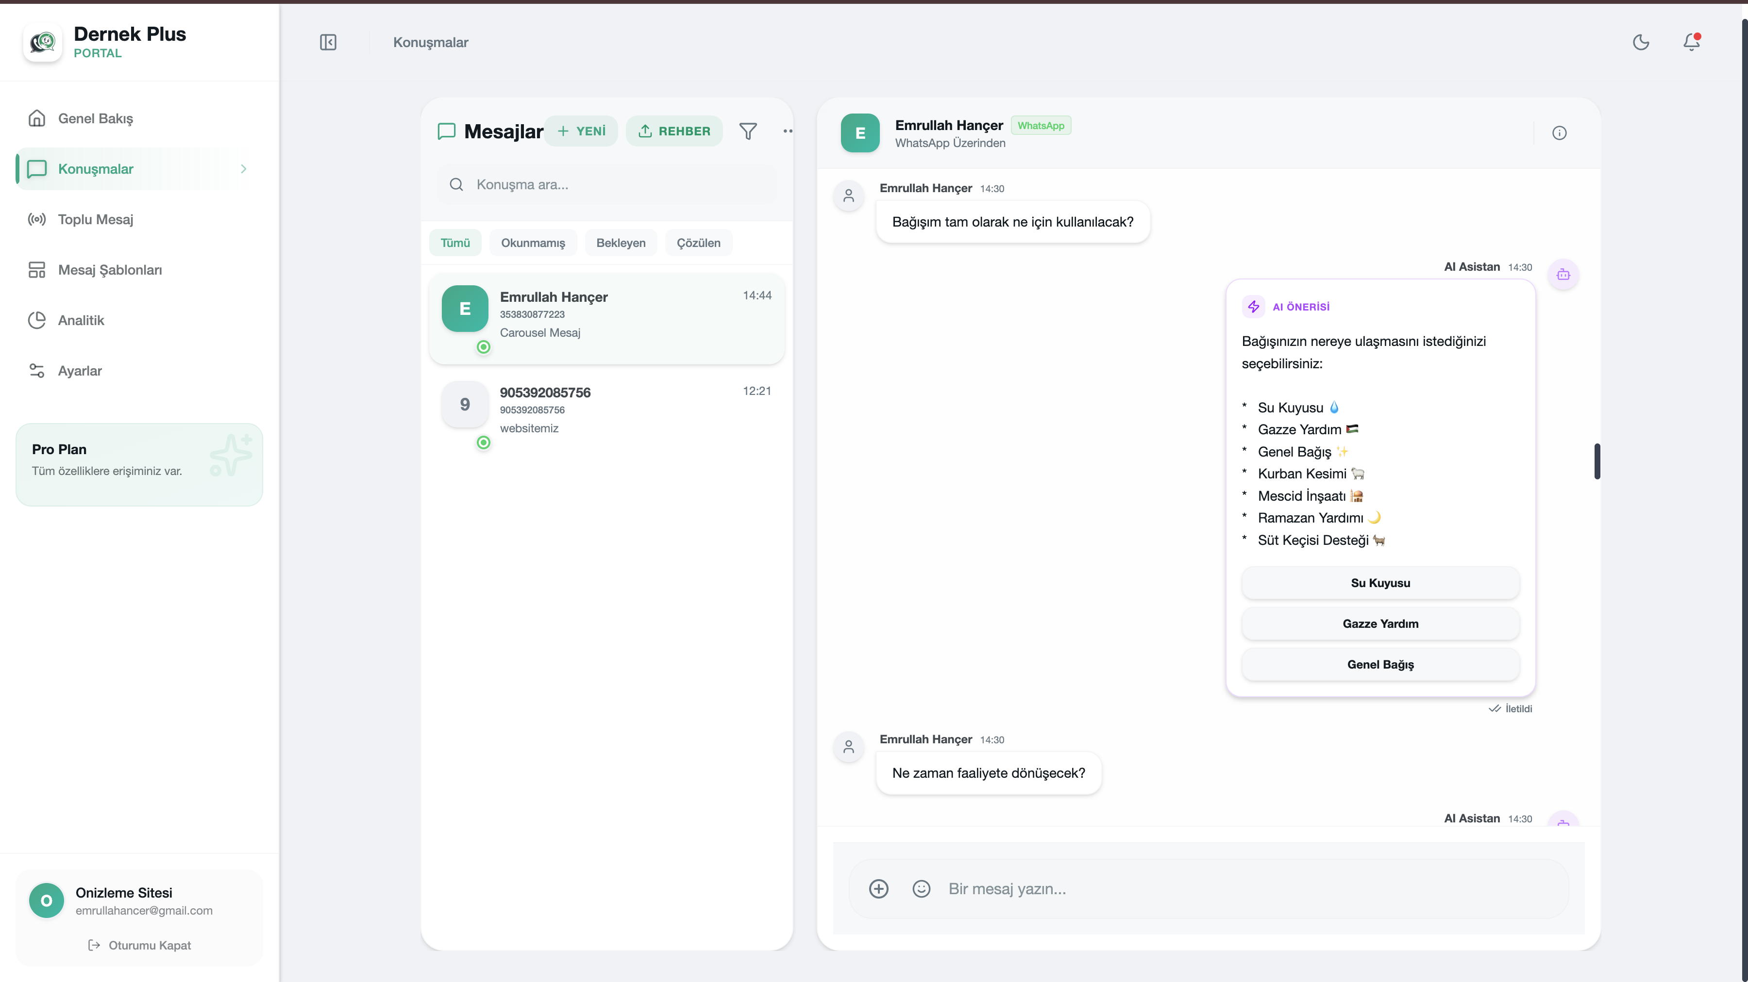Open the three-dot menu beside filter
This screenshot has width=1748, height=982.
point(787,131)
